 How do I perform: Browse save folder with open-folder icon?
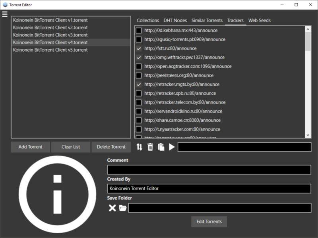[123, 208]
